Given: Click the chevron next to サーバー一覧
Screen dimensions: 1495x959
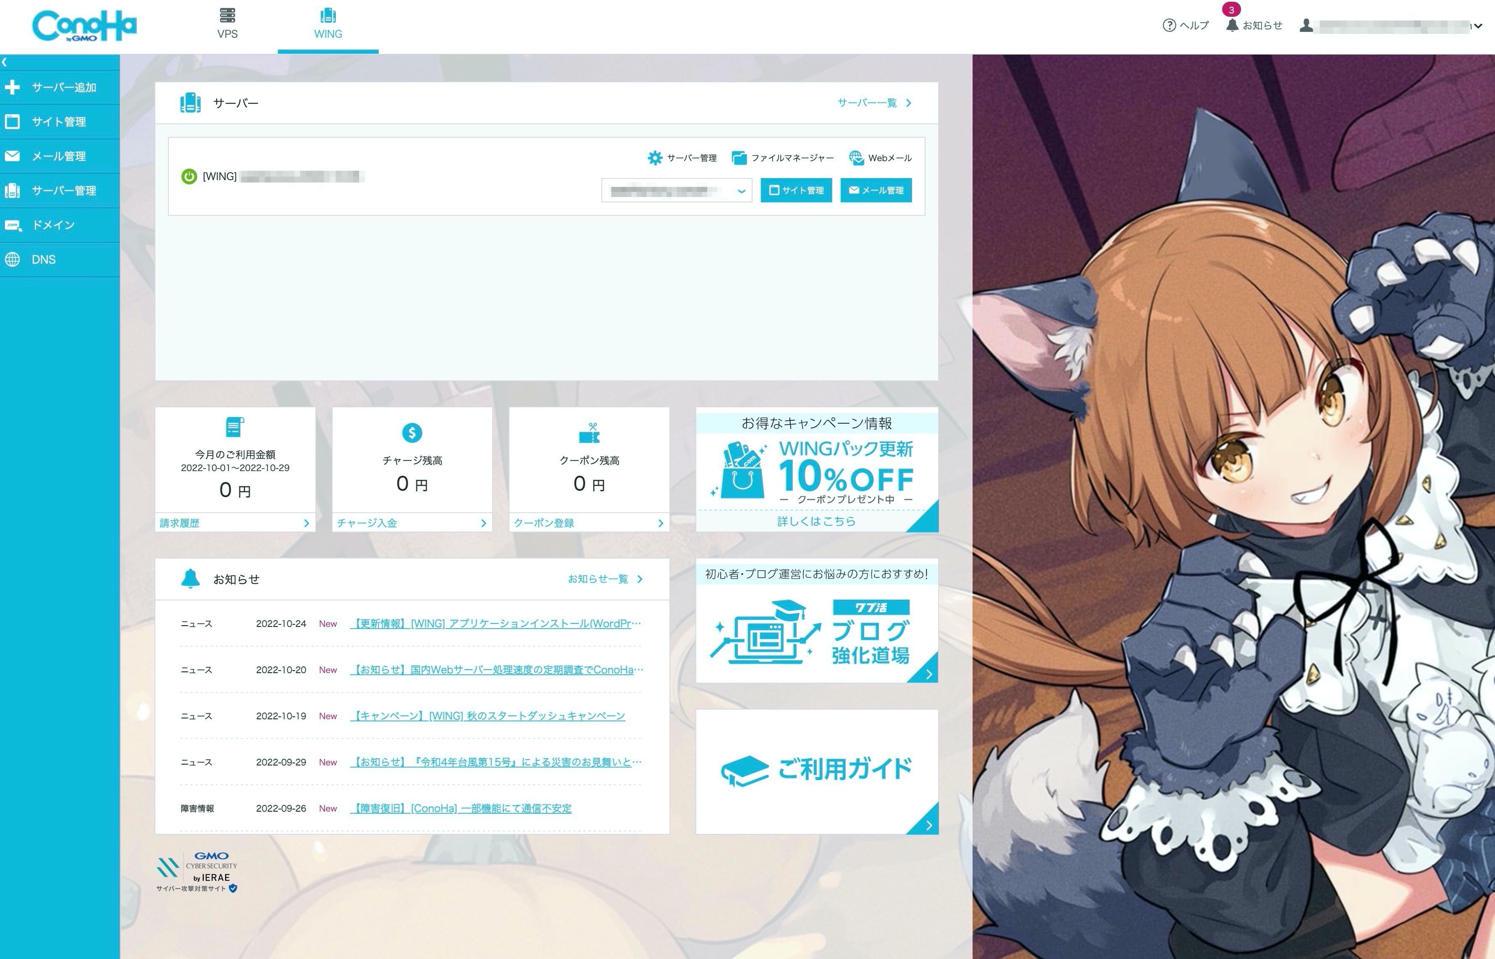Looking at the screenshot, I should point(909,103).
